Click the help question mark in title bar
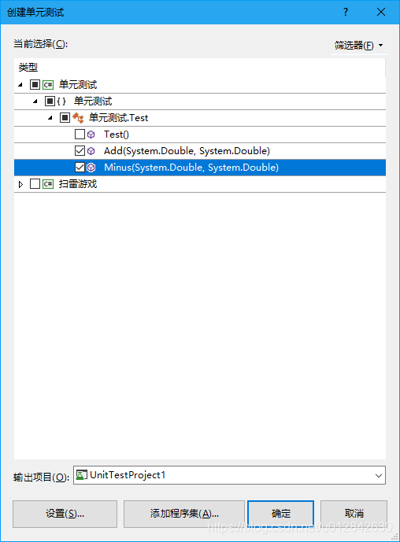400x542 pixels. click(346, 12)
